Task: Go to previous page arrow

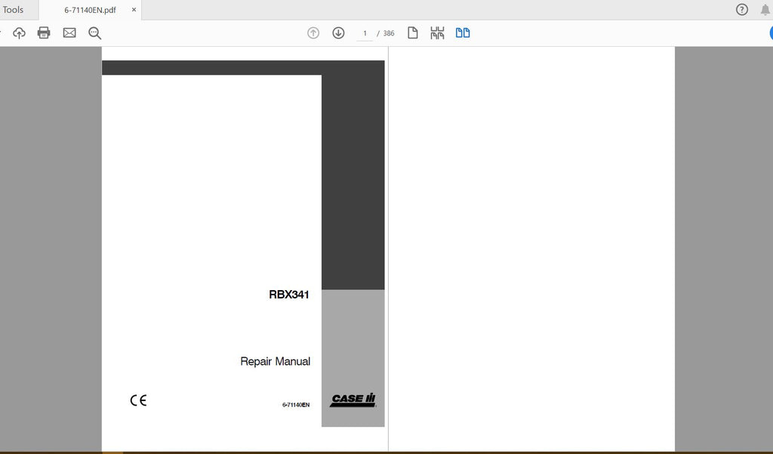Action: pos(313,33)
